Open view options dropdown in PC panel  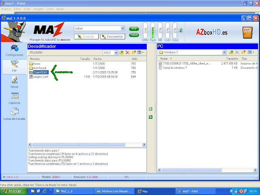click(x=251, y=52)
